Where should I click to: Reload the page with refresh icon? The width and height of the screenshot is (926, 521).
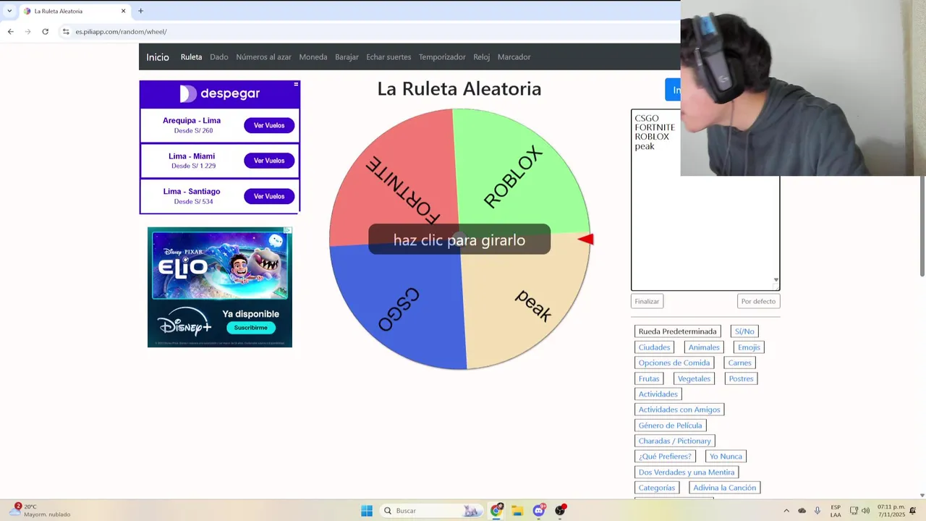pyautogui.click(x=45, y=32)
